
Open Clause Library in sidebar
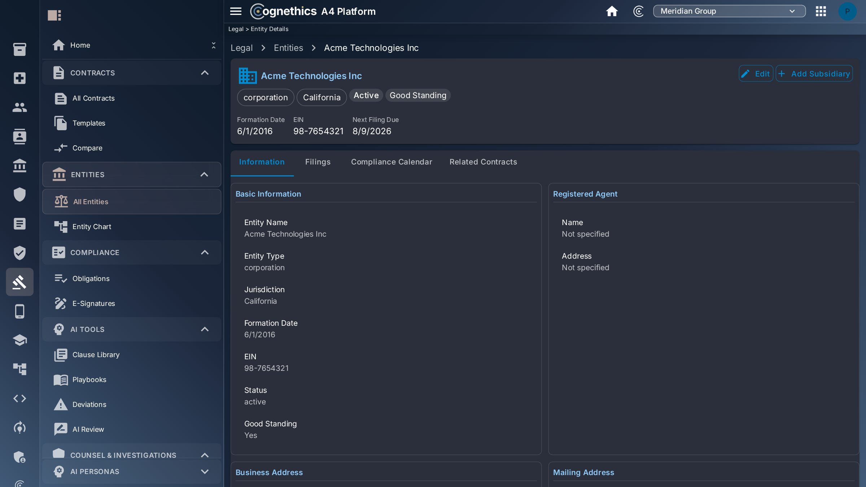pos(132,355)
